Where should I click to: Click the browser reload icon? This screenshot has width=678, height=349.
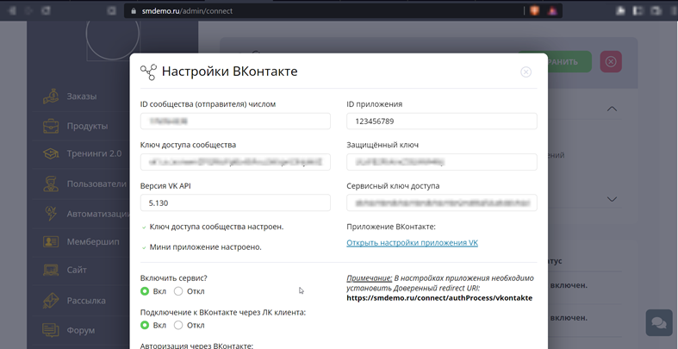pos(46,11)
